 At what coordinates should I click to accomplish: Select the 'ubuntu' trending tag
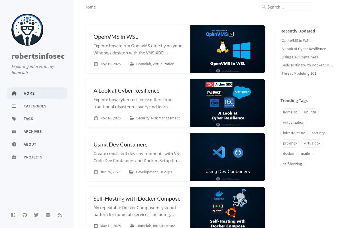[310, 112]
